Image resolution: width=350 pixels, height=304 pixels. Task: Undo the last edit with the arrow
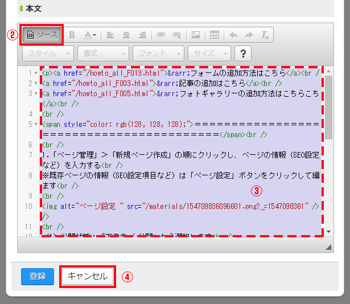tap(233, 35)
